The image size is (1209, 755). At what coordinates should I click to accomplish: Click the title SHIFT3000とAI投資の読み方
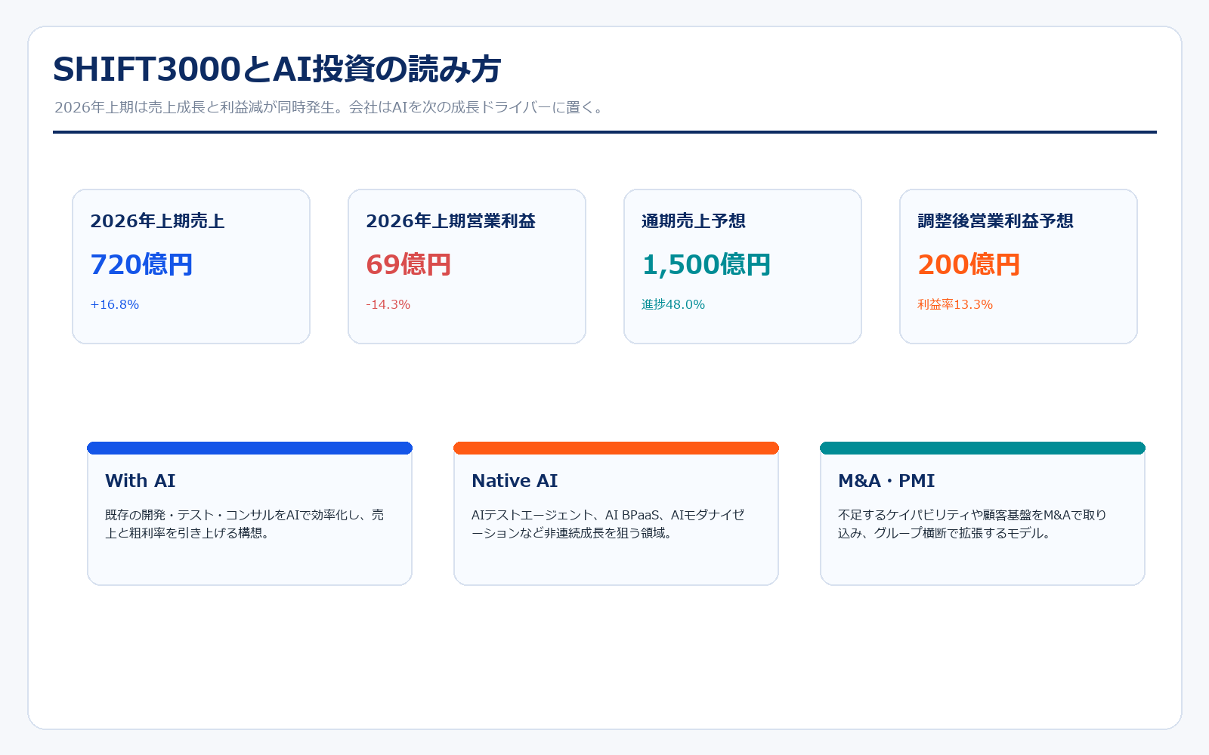(277, 69)
